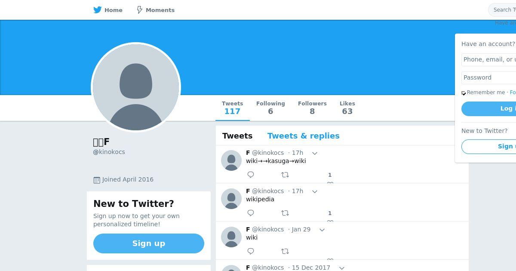Retweet the 'wikipedia' tweet
This screenshot has height=271, width=516.
[x=285, y=213]
